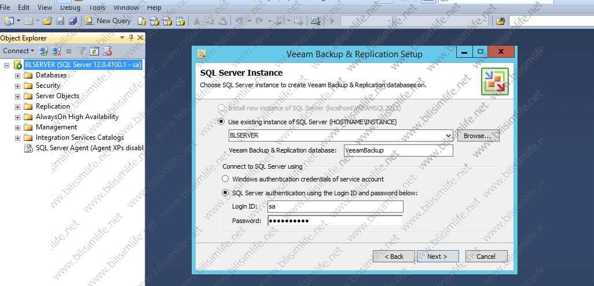Click the New Query button

108,21
